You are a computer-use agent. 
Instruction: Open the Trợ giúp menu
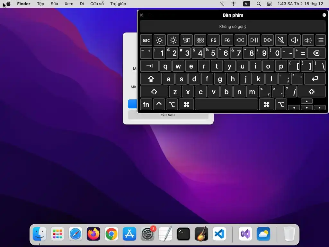(118, 4)
